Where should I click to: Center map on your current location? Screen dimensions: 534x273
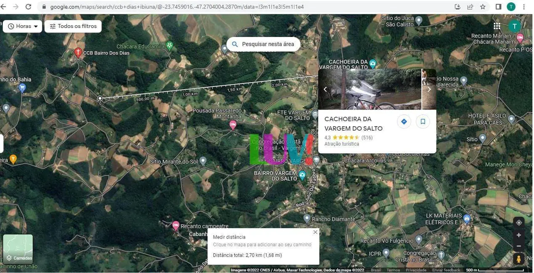[x=518, y=222]
